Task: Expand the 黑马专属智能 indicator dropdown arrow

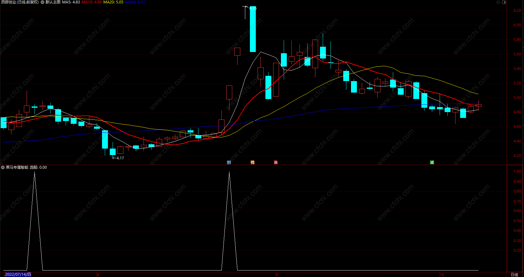Action: (3, 167)
